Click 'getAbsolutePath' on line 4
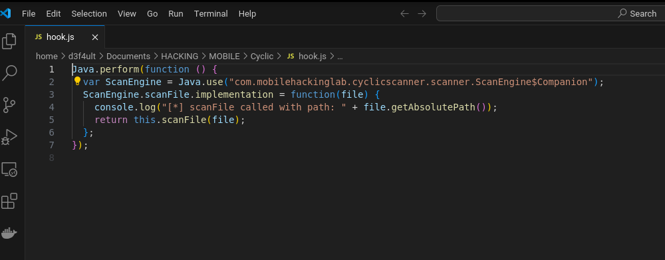Screen dimensions: 665x260 pos(433,107)
